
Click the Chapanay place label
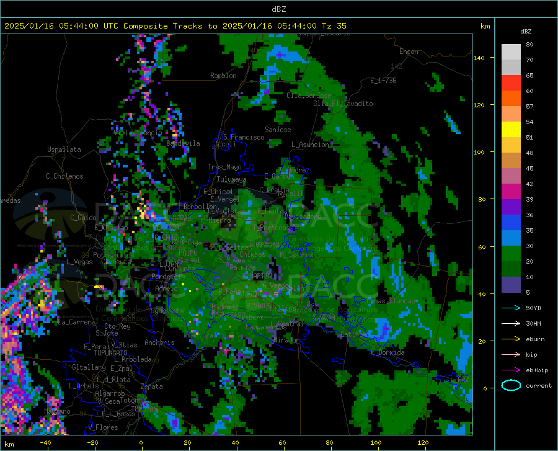coord(264,243)
